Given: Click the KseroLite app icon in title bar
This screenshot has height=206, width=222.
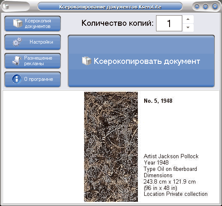Looking at the screenshot, I should 6,6.
